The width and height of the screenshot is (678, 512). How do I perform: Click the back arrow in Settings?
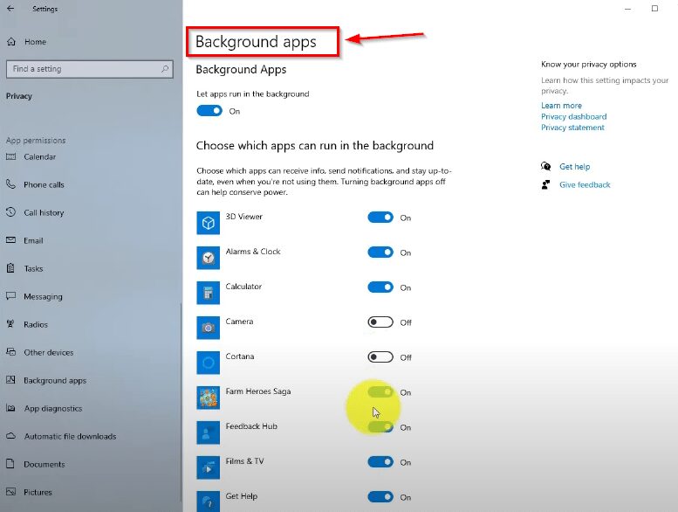point(10,9)
